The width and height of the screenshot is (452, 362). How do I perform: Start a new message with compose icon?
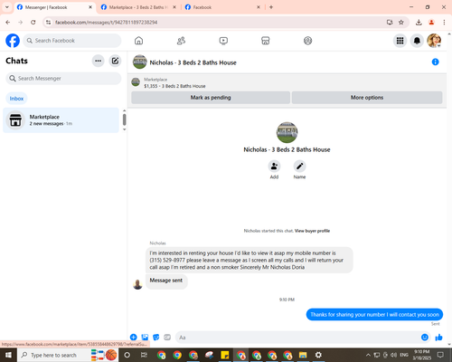click(115, 61)
